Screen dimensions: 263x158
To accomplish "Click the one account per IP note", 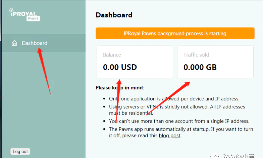I will point(179,121).
